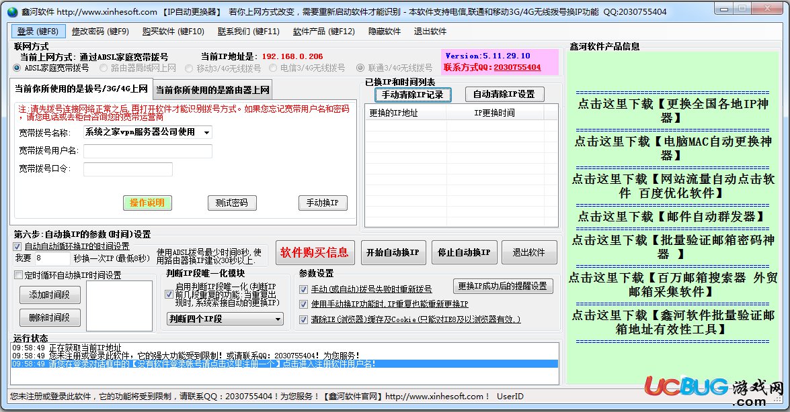
Task: Click QQ number 2030755404 link
Action: (x=518, y=67)
